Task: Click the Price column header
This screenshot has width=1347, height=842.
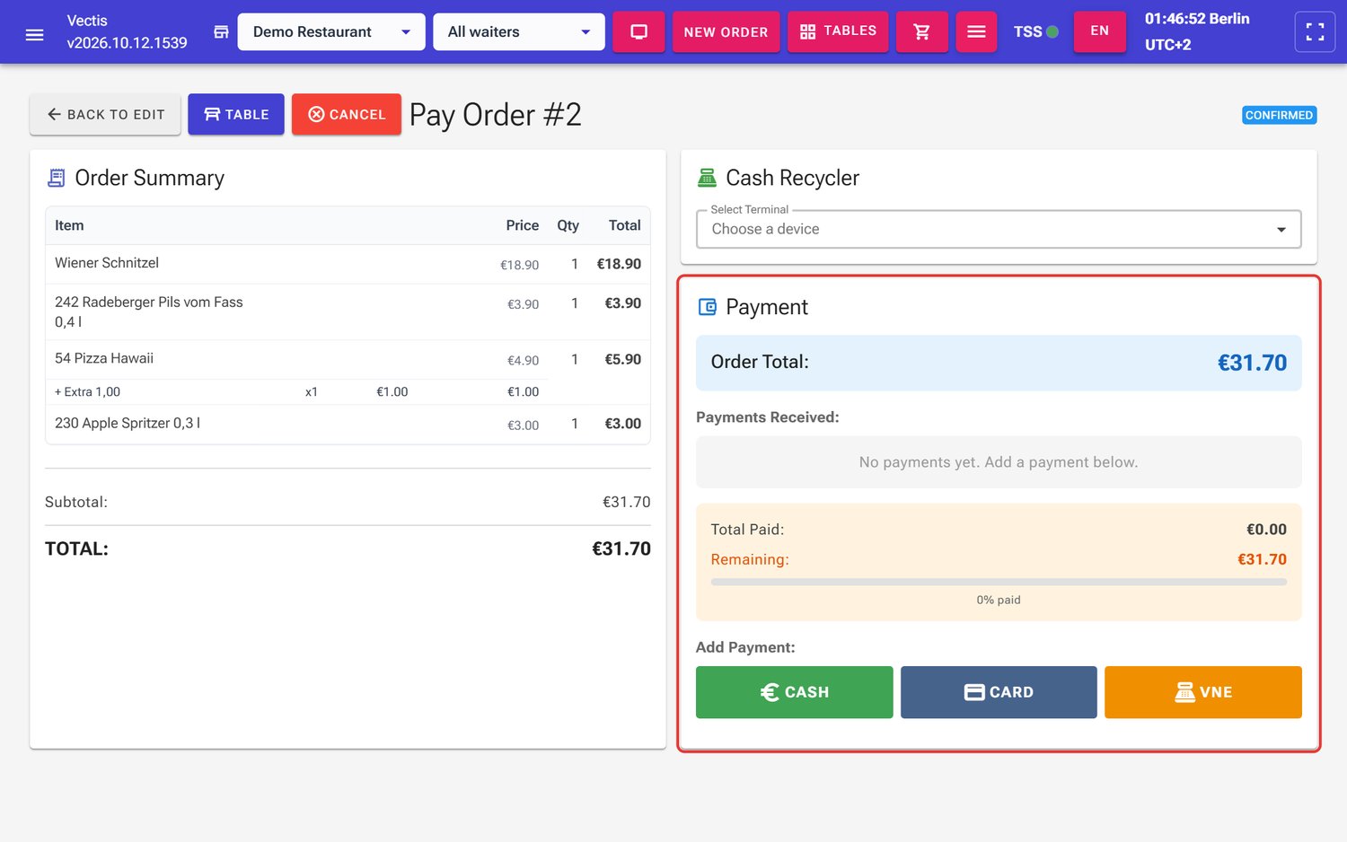Action: pos(522,225)
